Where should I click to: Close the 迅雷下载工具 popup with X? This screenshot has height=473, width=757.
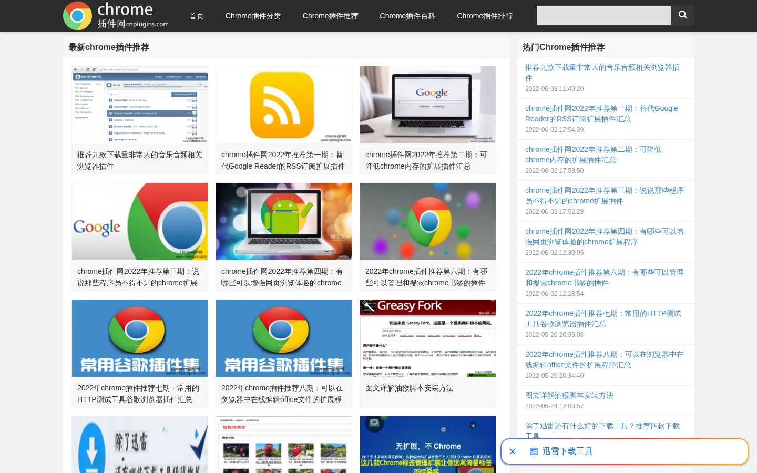click(513, 451)
